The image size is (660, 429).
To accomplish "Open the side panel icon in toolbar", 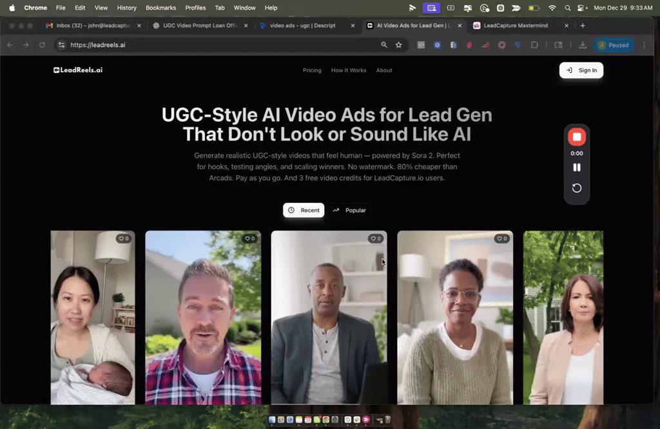I will [x=559, y=45].
